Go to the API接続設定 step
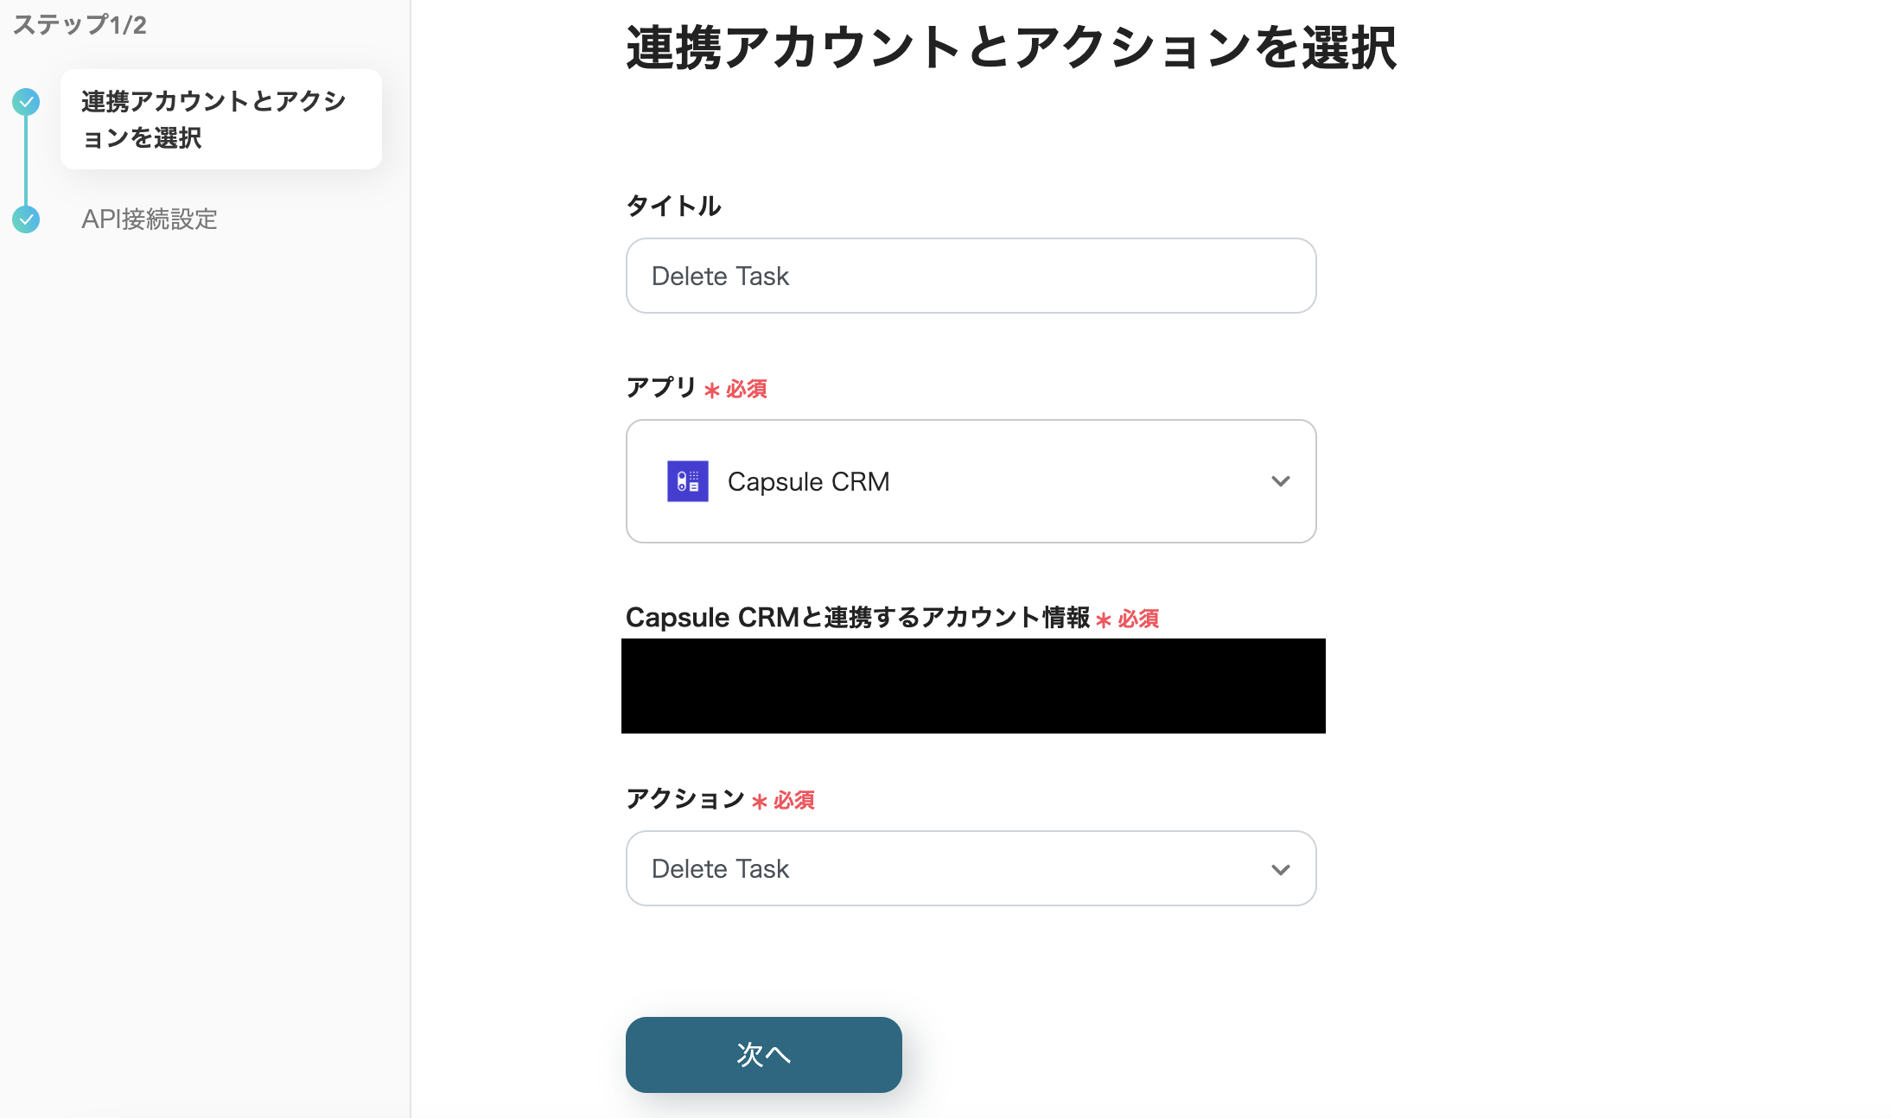 click(149, 219)
